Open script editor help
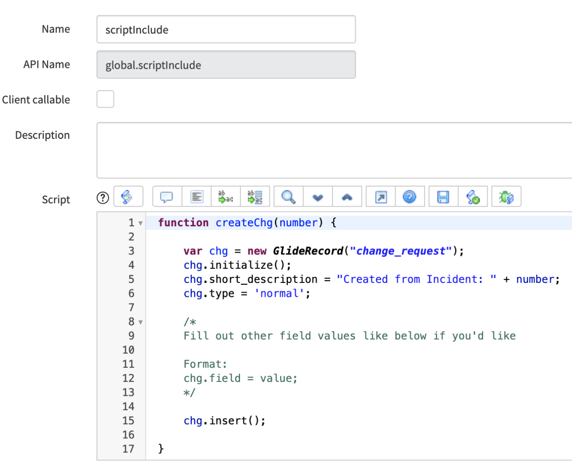The width and height of the screenshot is (572, 465). click(x=410, y=196)
